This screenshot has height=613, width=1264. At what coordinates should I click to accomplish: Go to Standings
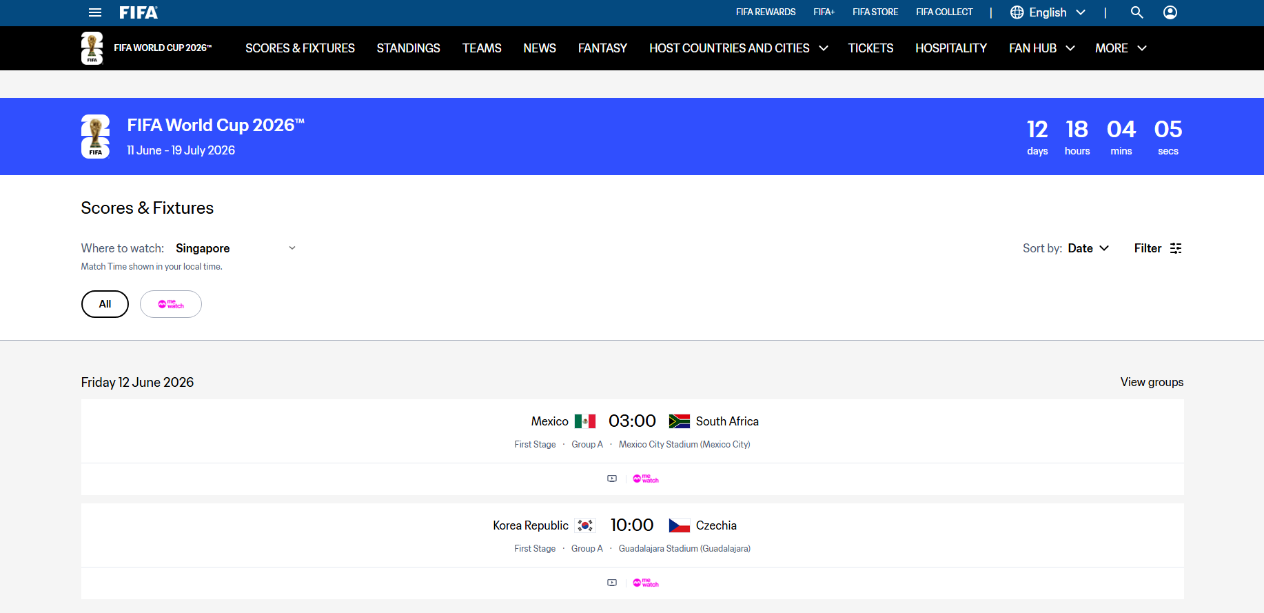408,48
